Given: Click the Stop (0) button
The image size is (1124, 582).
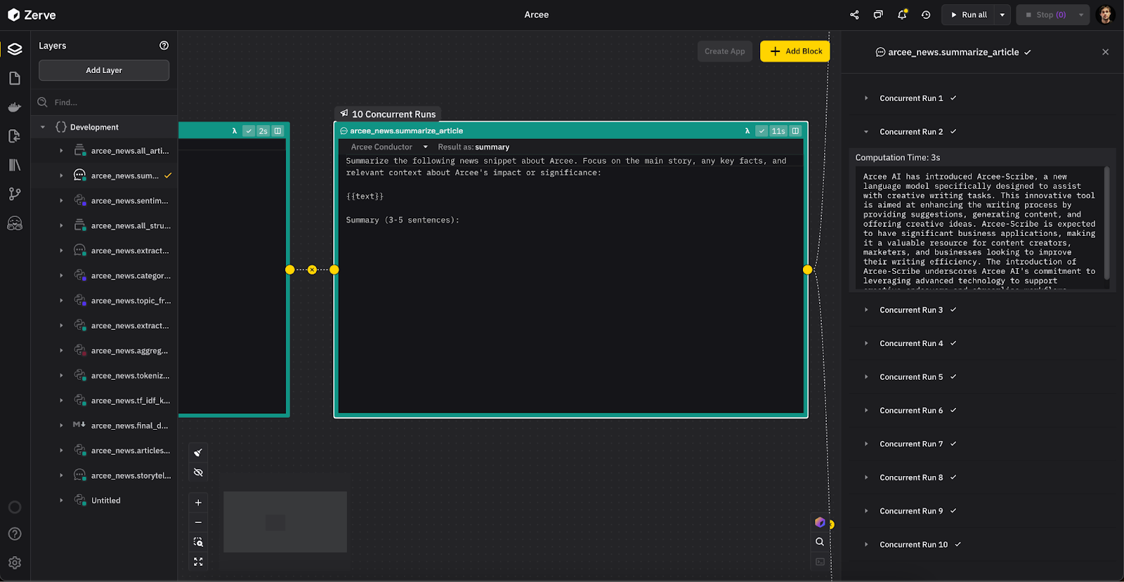Looking at the screenshot, I should pyautogui.click(x=1045, y=15).
